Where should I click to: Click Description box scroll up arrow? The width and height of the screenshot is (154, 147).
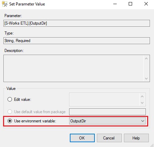click(x=146, y=58)
